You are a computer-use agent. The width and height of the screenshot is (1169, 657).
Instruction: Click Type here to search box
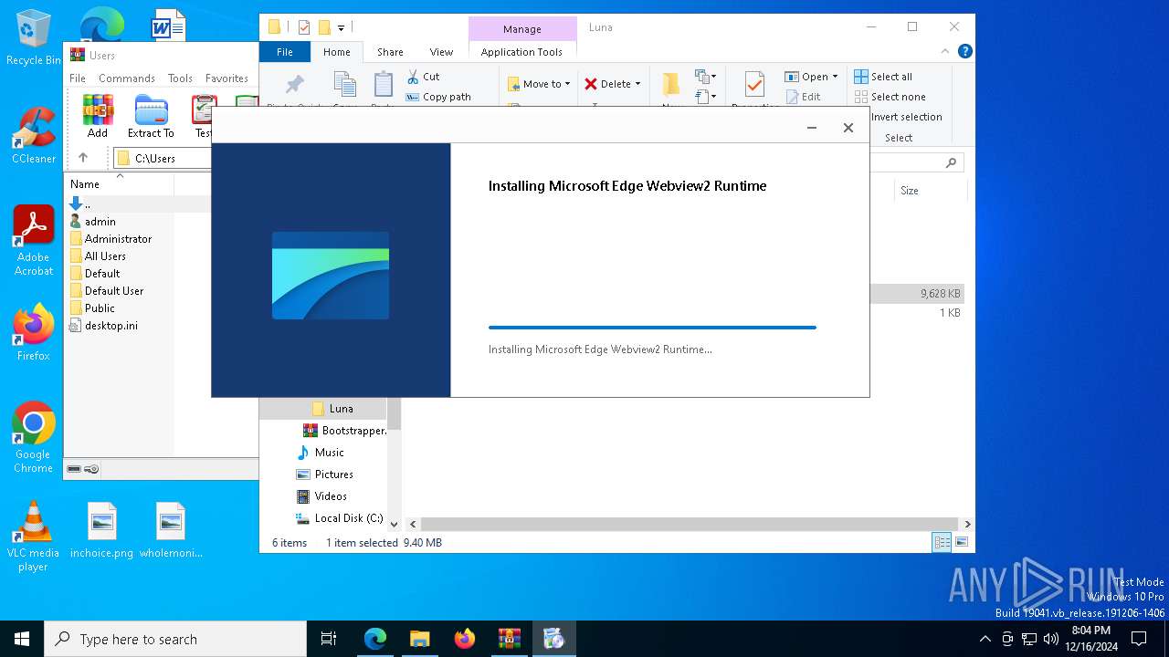[175, 639]
